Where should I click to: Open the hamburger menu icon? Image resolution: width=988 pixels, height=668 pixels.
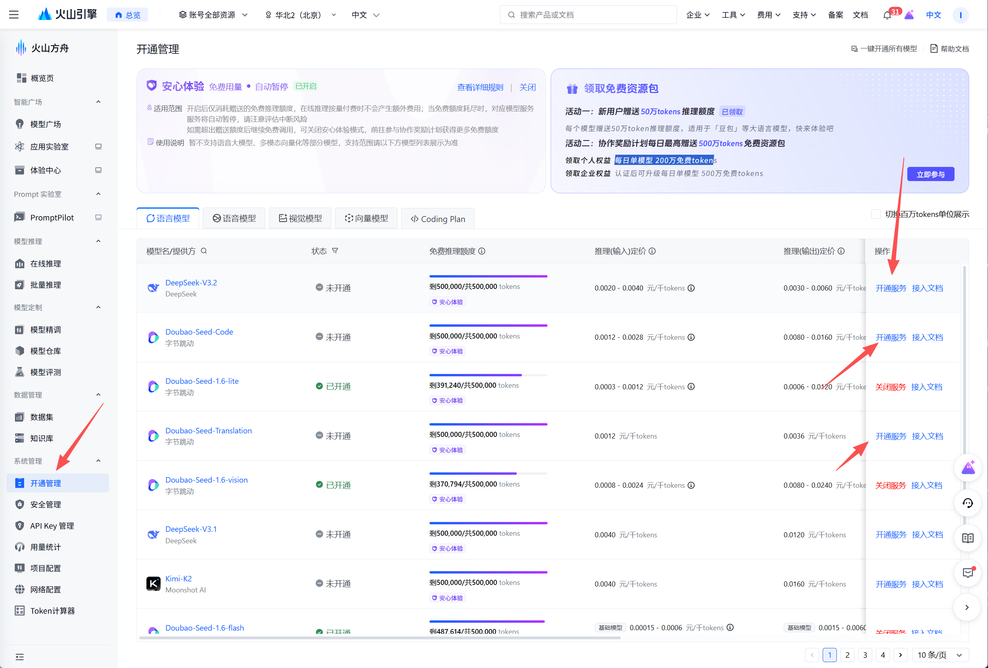click(14, 15)
